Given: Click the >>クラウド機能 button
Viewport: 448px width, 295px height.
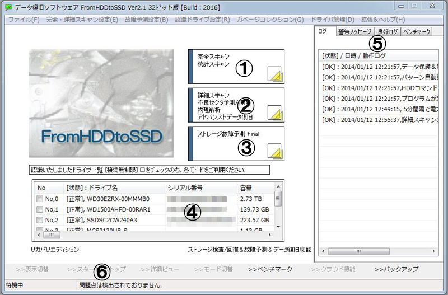Looking at the screenshot, I should [x=333, y=269].
